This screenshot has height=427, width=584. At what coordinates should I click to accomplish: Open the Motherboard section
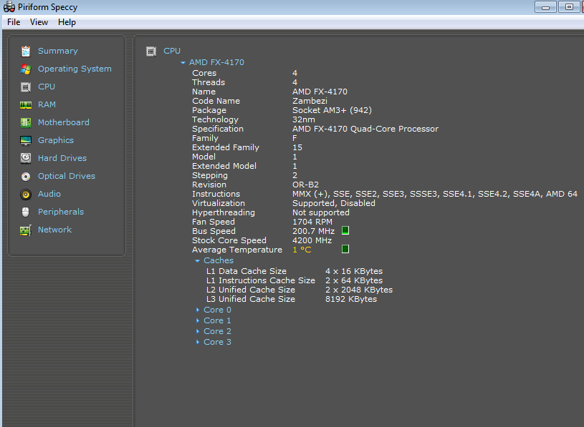[x=64, y=122]
